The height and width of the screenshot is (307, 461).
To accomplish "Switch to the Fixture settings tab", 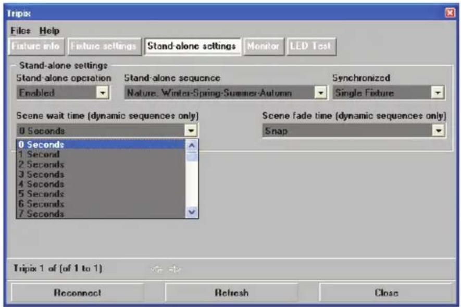I will pyautogui.click(x=104, y=46).
